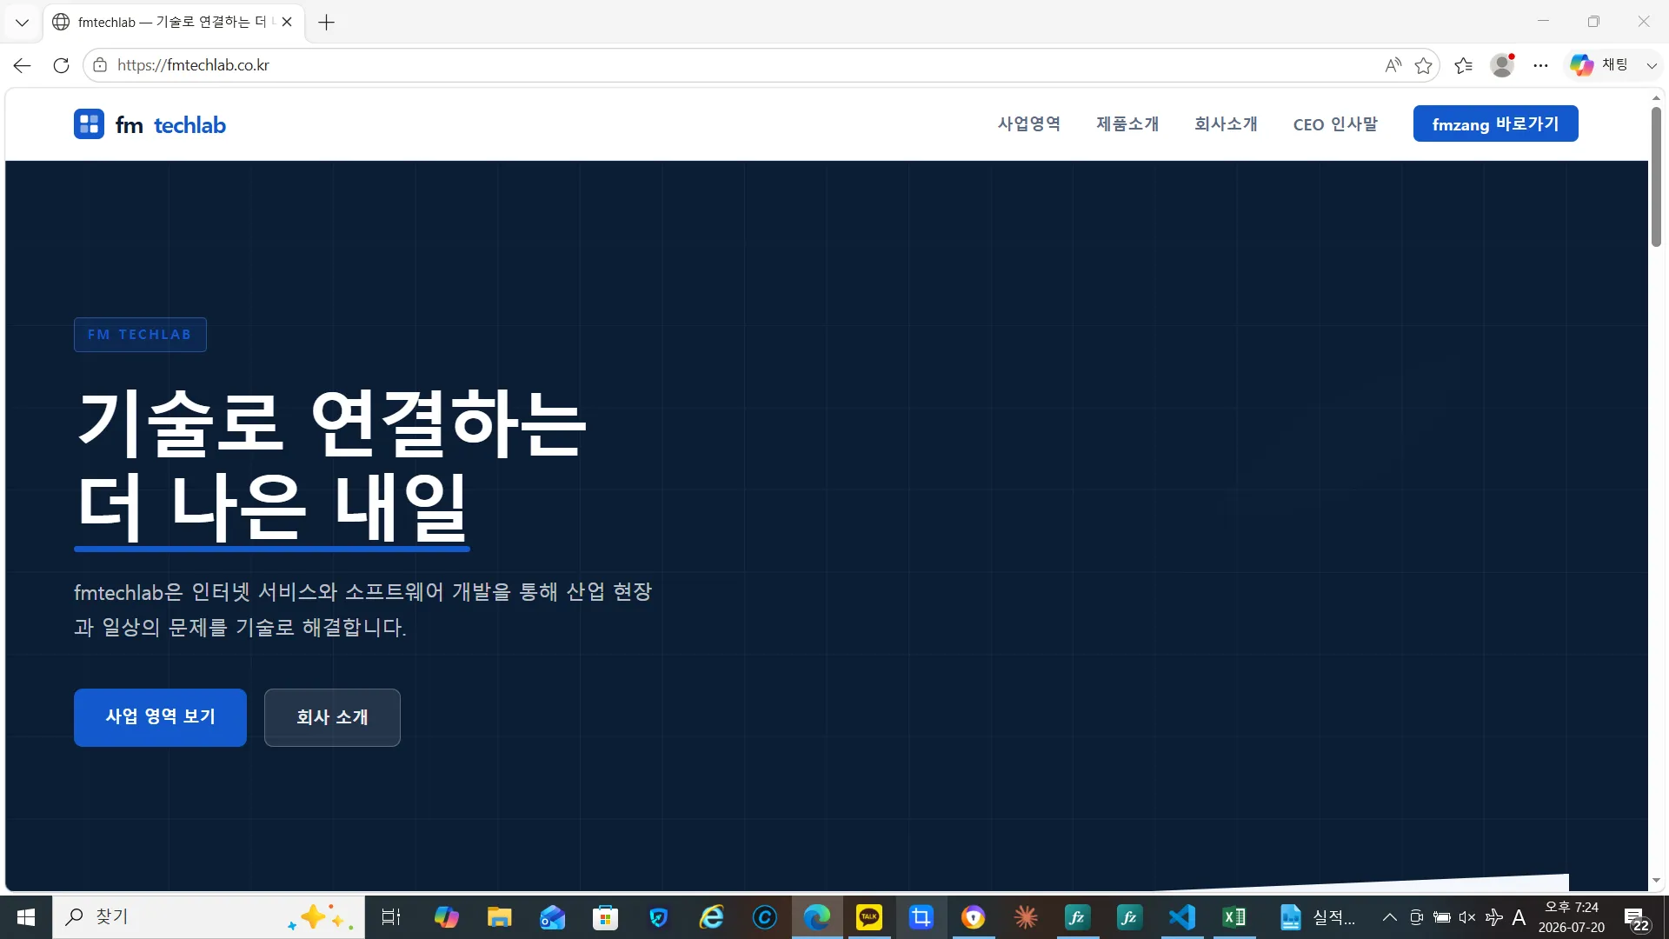Open the Snipping tool taskbar icon
The image size is (1669, 939).
pyautogui.click(x=921, y=917)
